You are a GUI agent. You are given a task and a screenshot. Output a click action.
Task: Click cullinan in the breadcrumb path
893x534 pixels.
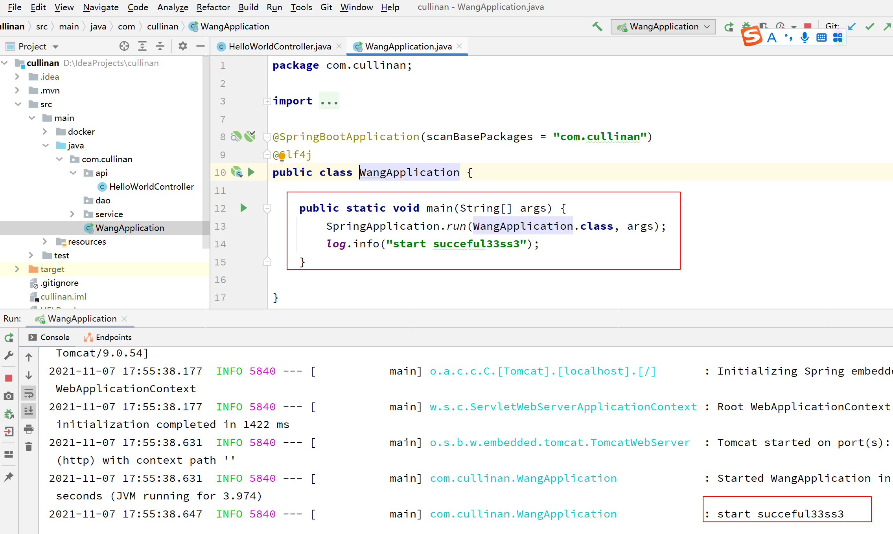click(x=162, y=27)
